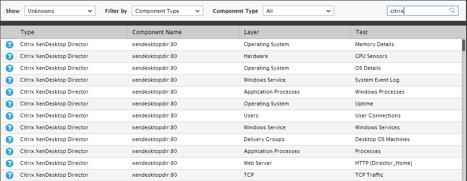Click unknown status icon for TCP Traffic row
The width and height of the screenshot is (467, 181).
(x=10, y=175)
